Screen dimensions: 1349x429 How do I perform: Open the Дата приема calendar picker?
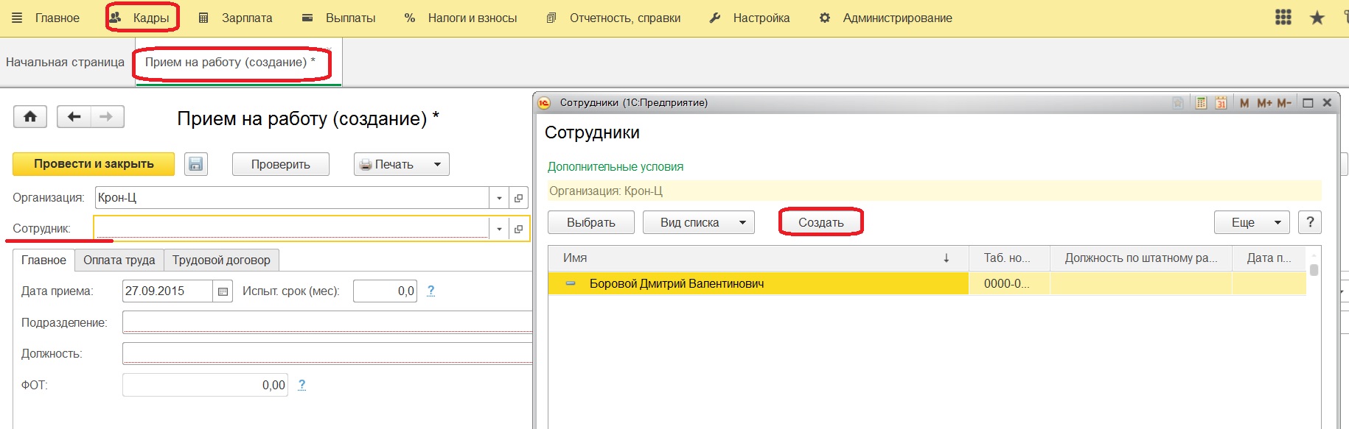[x=223, y=291]
